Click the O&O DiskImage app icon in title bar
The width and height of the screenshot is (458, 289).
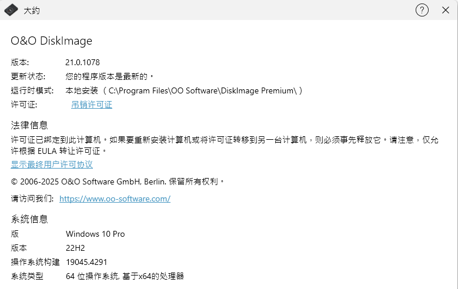tap(11, 10)
